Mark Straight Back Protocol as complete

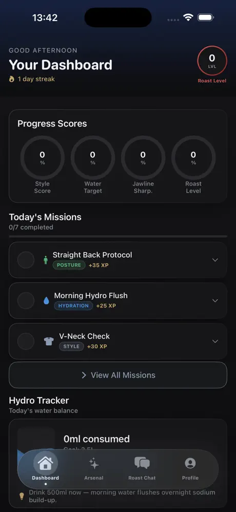[x=26, y=260]
